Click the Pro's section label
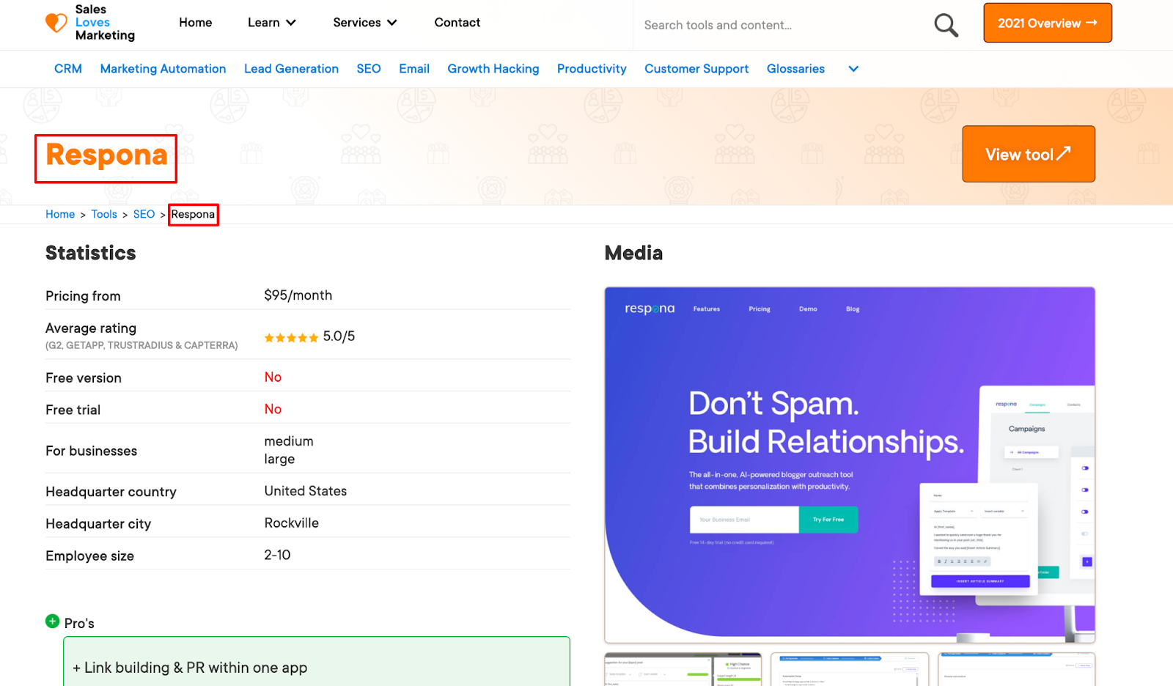Viewport: 1173px width, 686px height. point(79,623)
